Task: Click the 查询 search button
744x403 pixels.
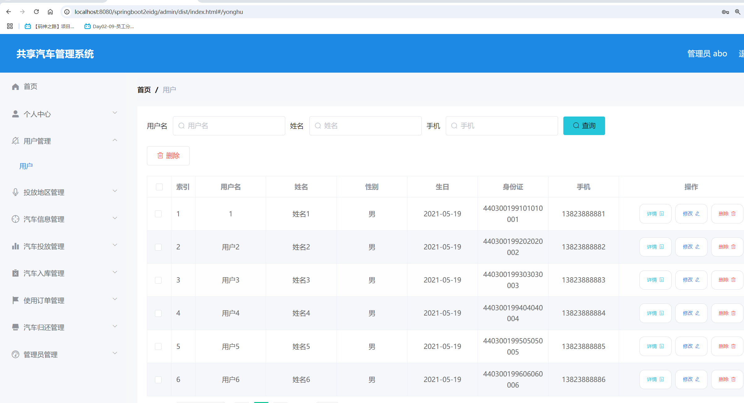Action: click(x=584, y=125)
